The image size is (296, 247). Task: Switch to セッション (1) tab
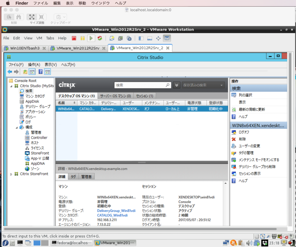tap(145, 96)
